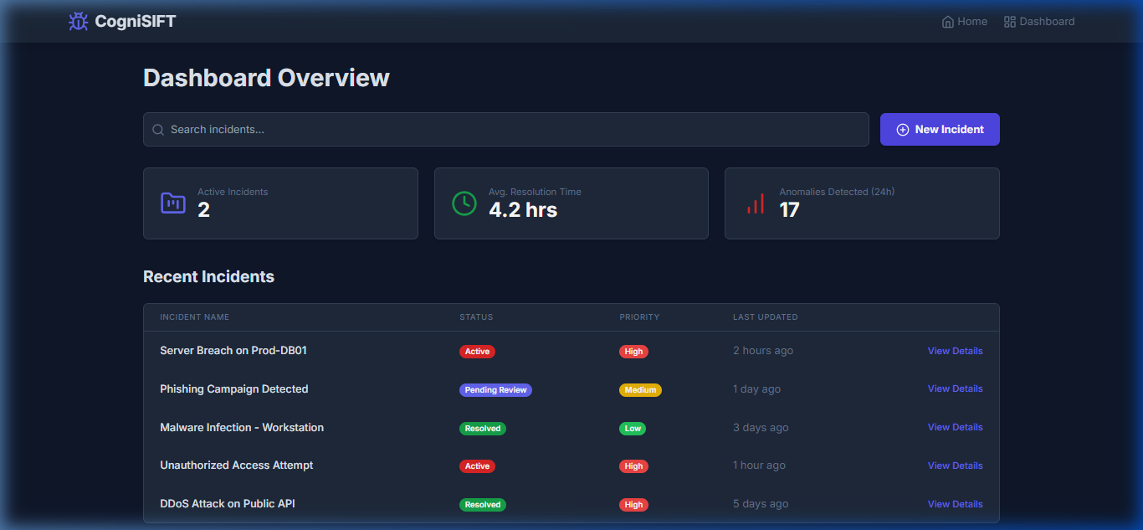Click 'Anomalies Detected (24h)' label
Screen dimensions: 1143x530
click(x=837, y=192)
